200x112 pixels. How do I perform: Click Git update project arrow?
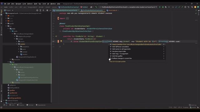[176, 7]
